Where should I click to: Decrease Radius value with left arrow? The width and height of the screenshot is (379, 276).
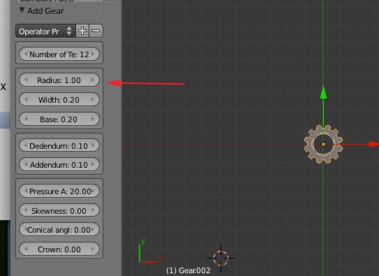click(x=26, y=80)
